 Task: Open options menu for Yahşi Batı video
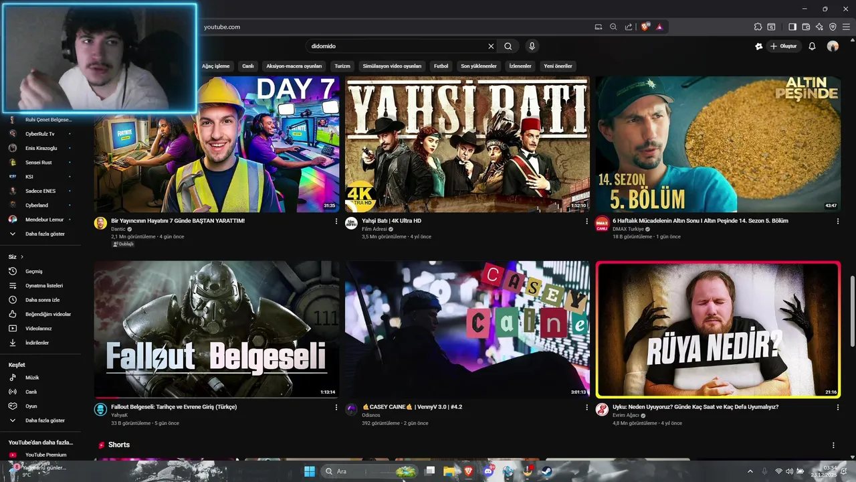(x=587, y=221)
